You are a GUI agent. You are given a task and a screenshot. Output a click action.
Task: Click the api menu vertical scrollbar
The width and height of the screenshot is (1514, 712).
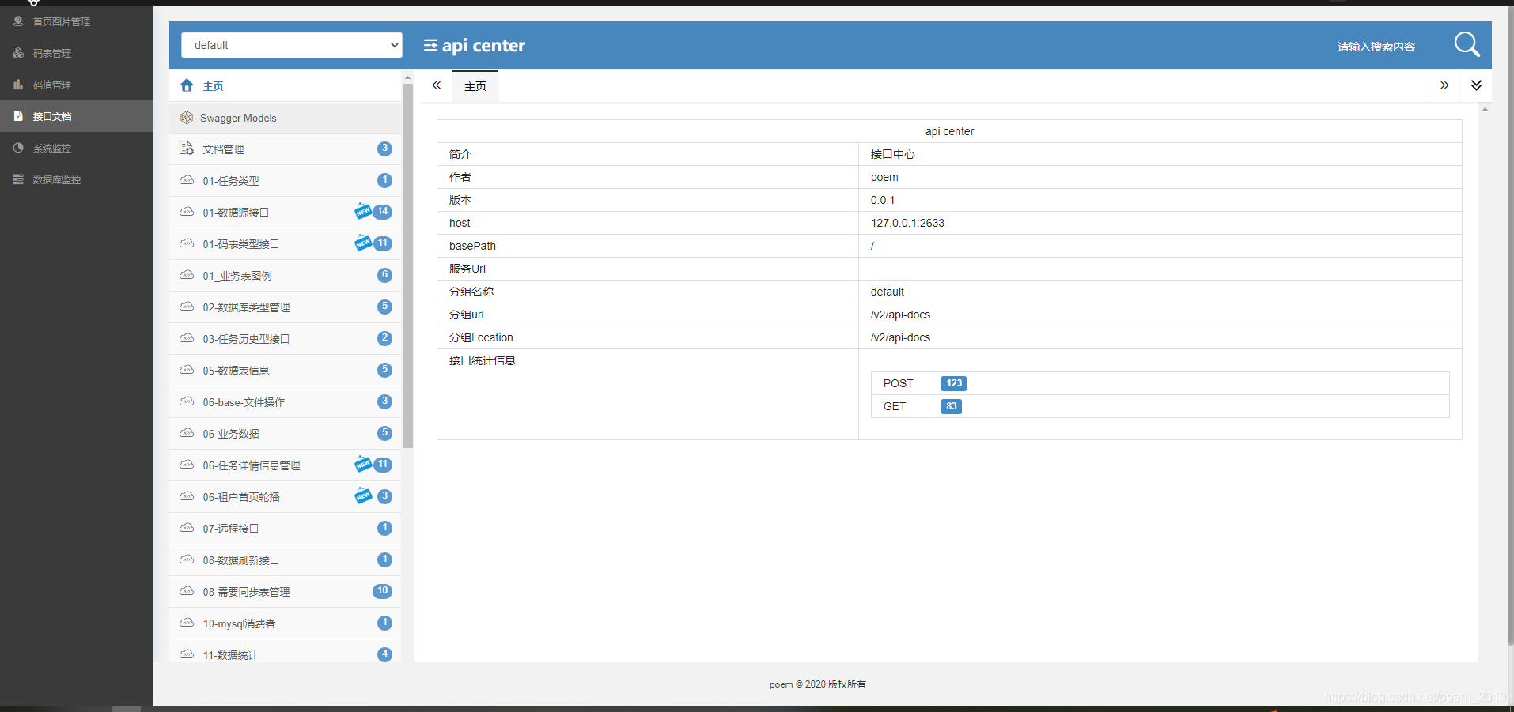408,266
